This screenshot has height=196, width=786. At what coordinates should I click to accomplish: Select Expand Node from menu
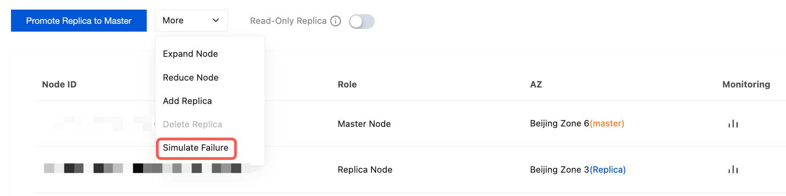click(x=190, y=54)
